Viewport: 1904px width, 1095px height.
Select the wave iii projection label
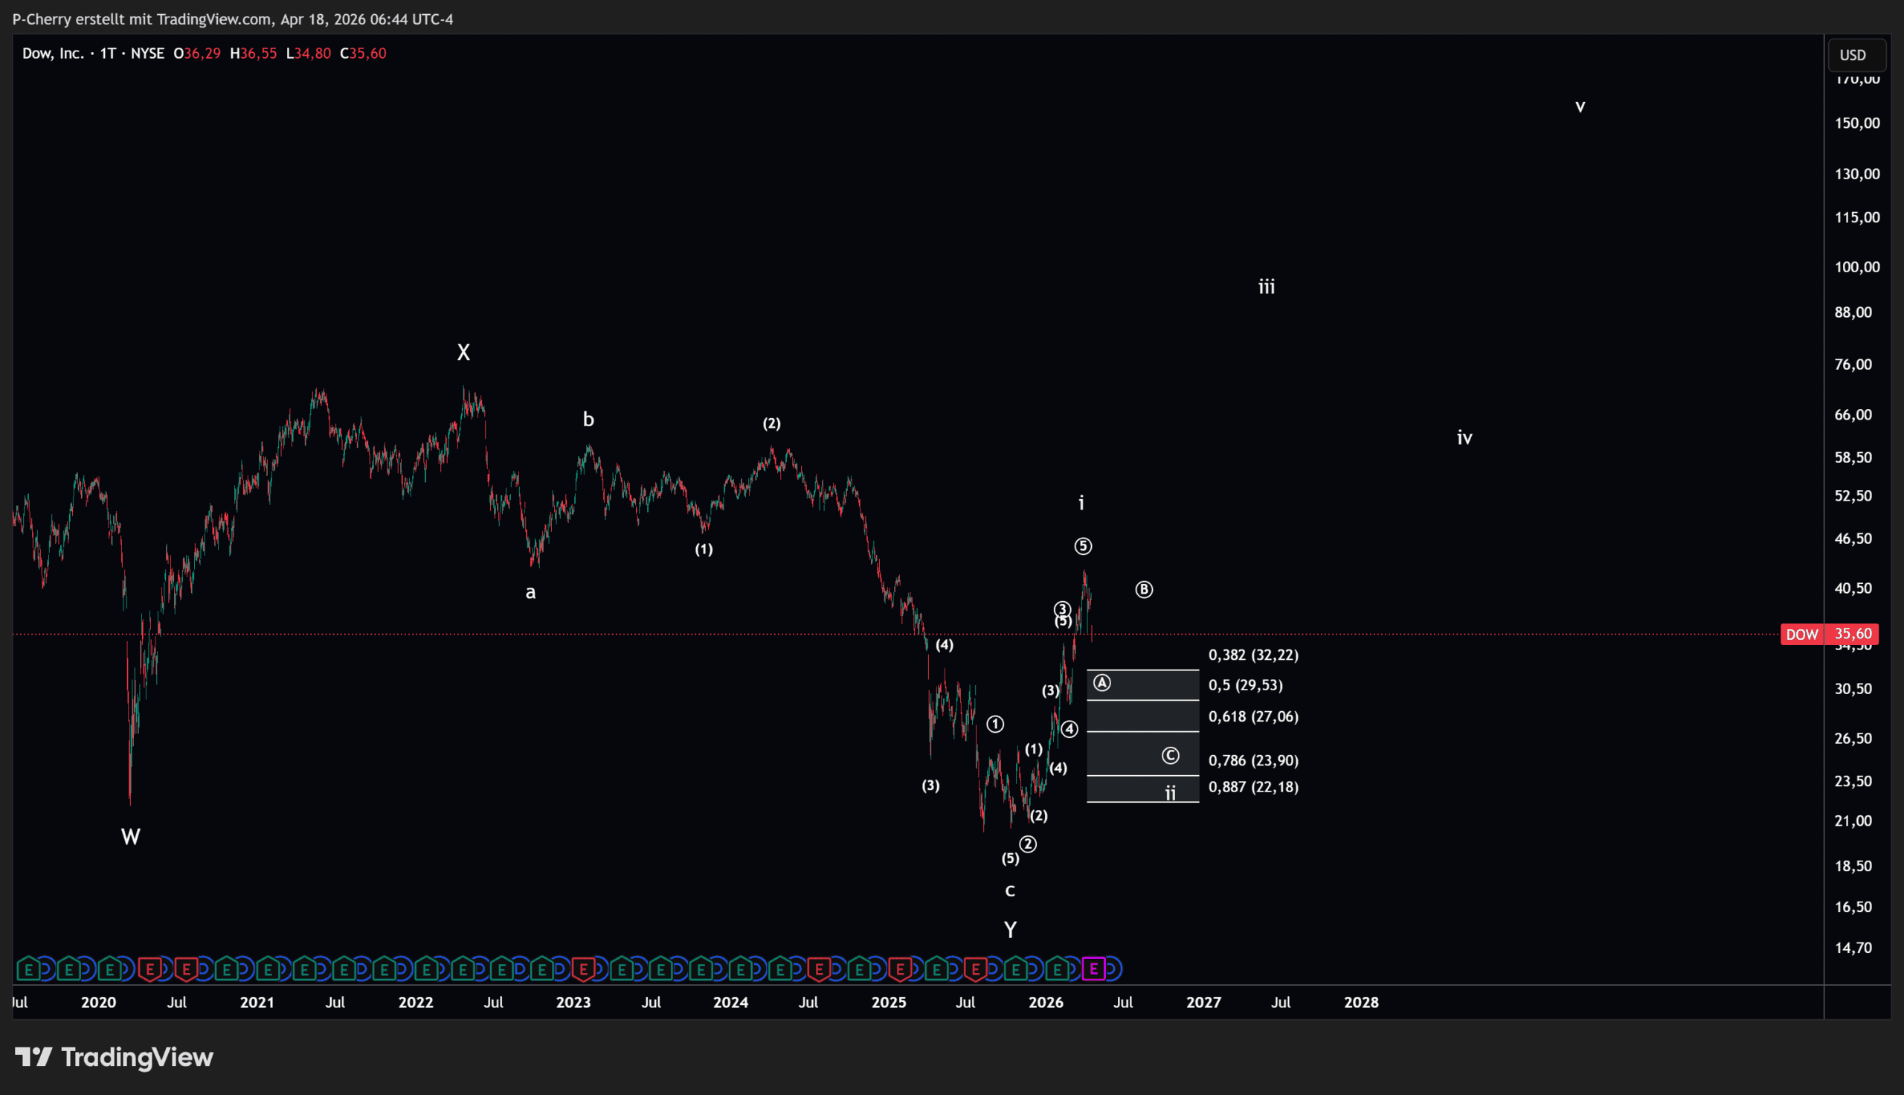(1267, 286)
